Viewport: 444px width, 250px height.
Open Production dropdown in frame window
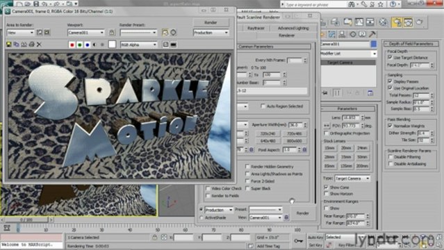(x=211, y=33)
